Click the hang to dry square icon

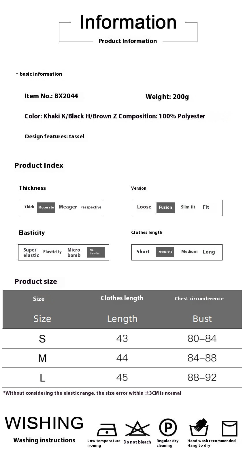click(229, 428)
